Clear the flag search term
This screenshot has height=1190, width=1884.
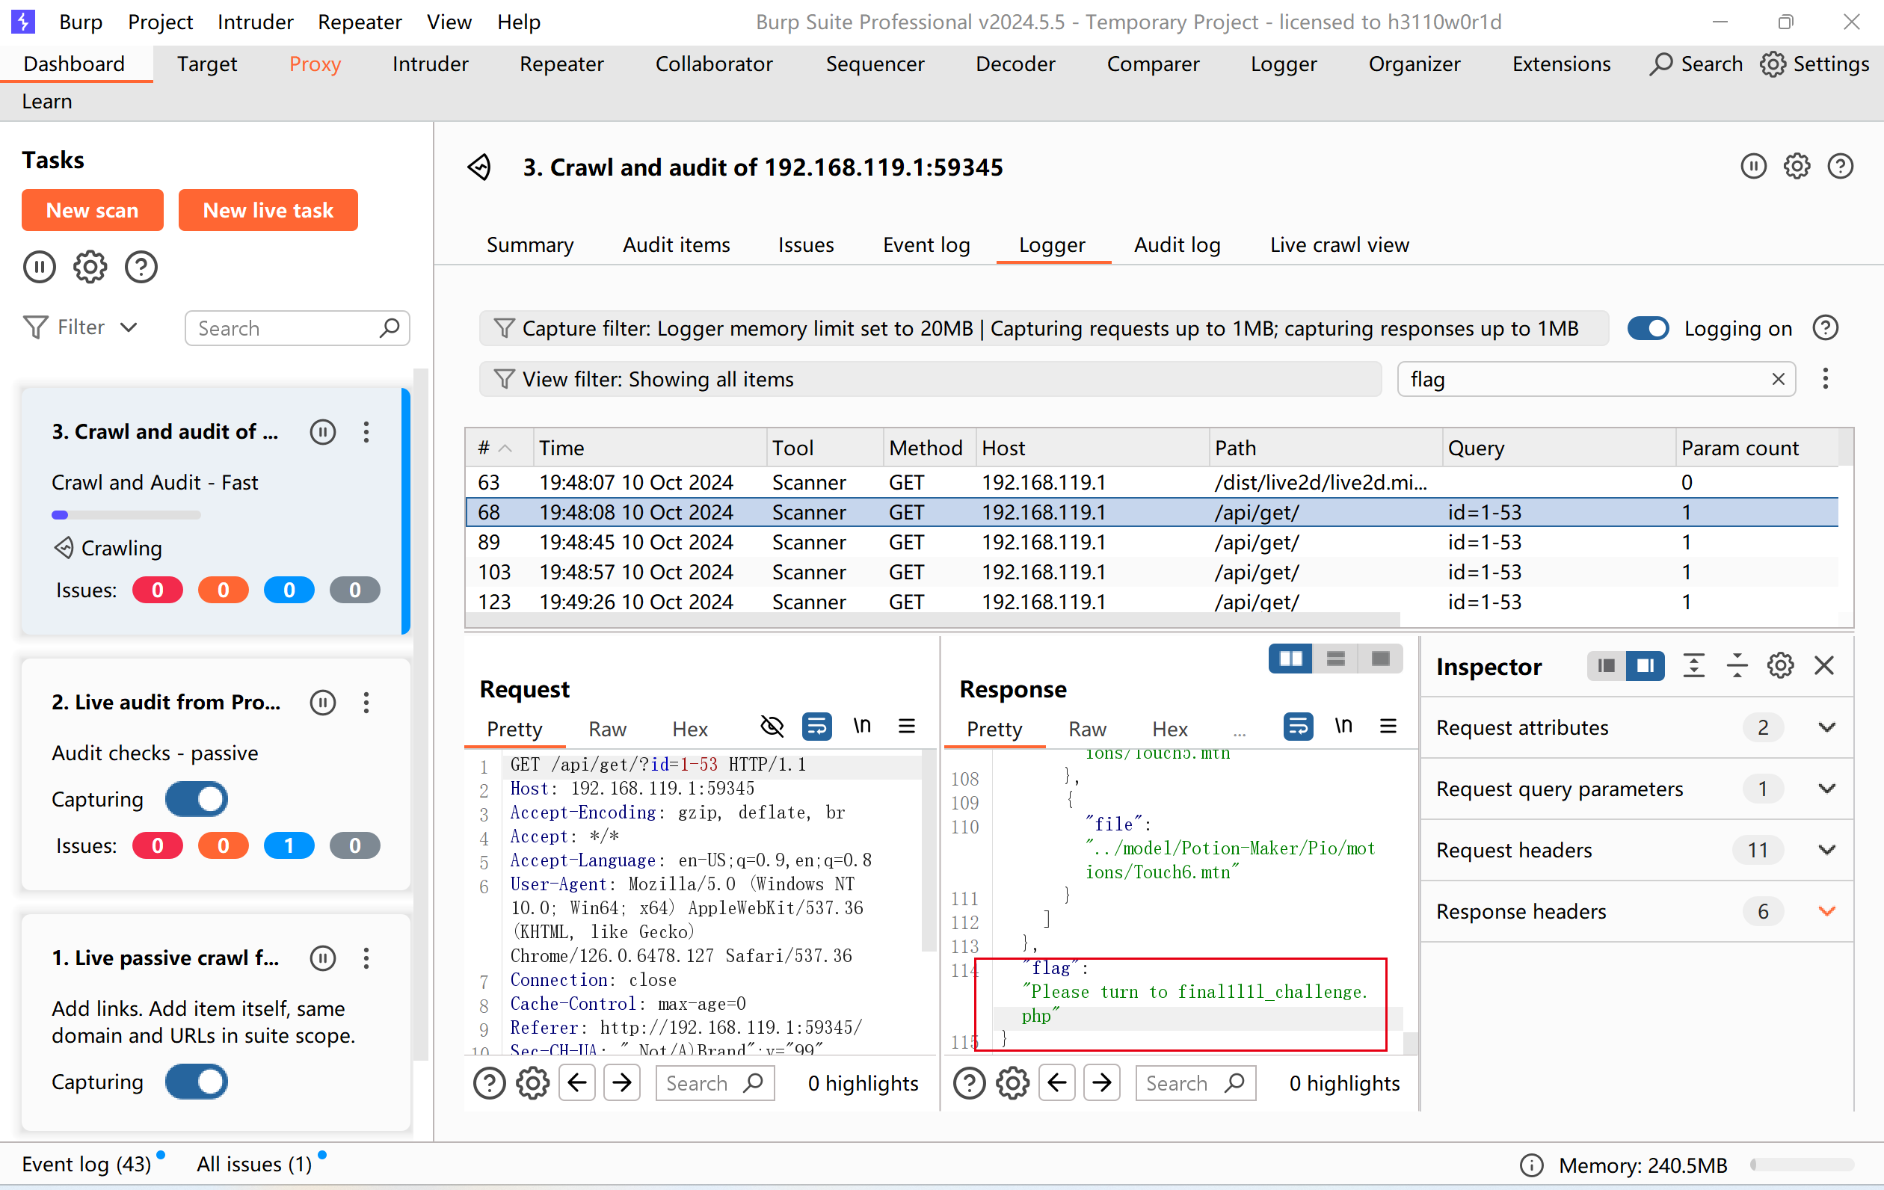(x=1779, y=379)
